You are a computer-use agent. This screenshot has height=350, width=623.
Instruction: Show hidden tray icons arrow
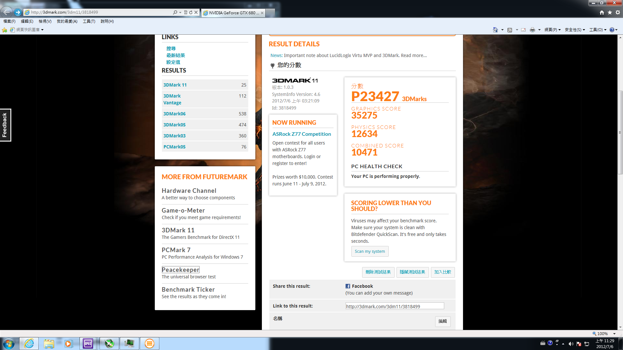(563, 344)
